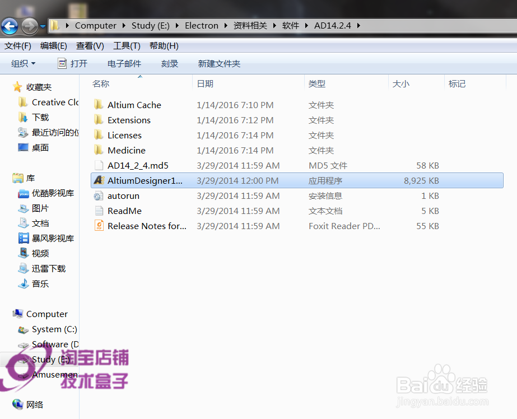Select the Computer segment in the address bar
Image resolution: width=517 pixels, height=419 pixels.
(96, 25)
